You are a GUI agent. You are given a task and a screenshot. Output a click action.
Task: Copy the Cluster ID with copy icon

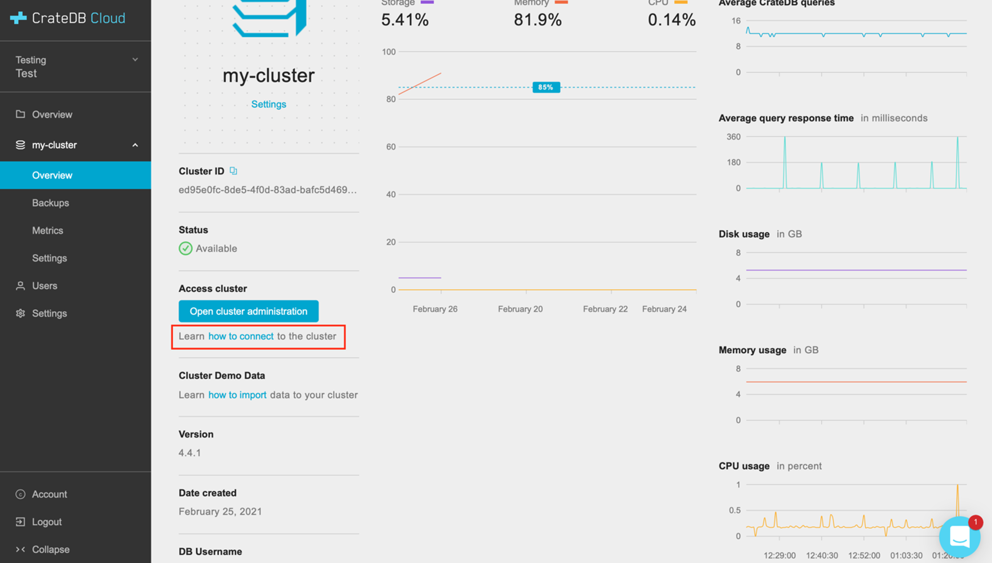pyautogui.click(x=233, y=170)
